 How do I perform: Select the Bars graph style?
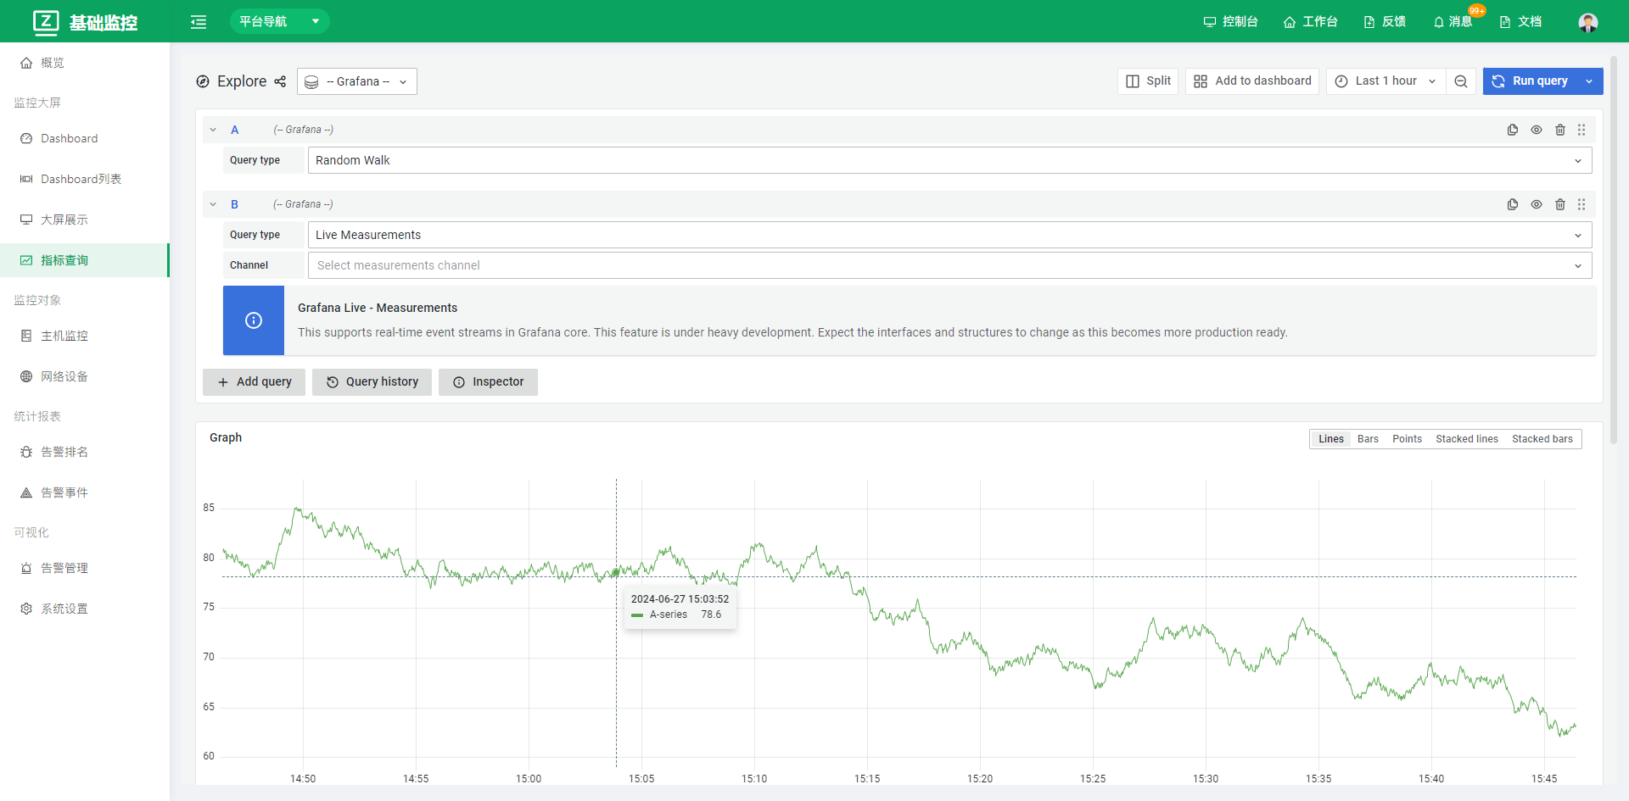1368,439
